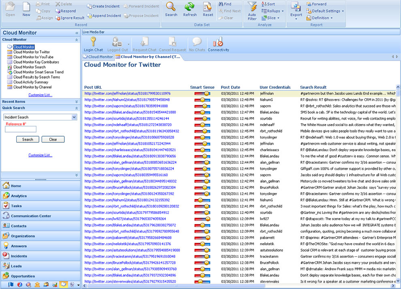Click Delete in the Record group
This screenshot has width=401, height=289.
pyautogui.click(x=64, y=4)
